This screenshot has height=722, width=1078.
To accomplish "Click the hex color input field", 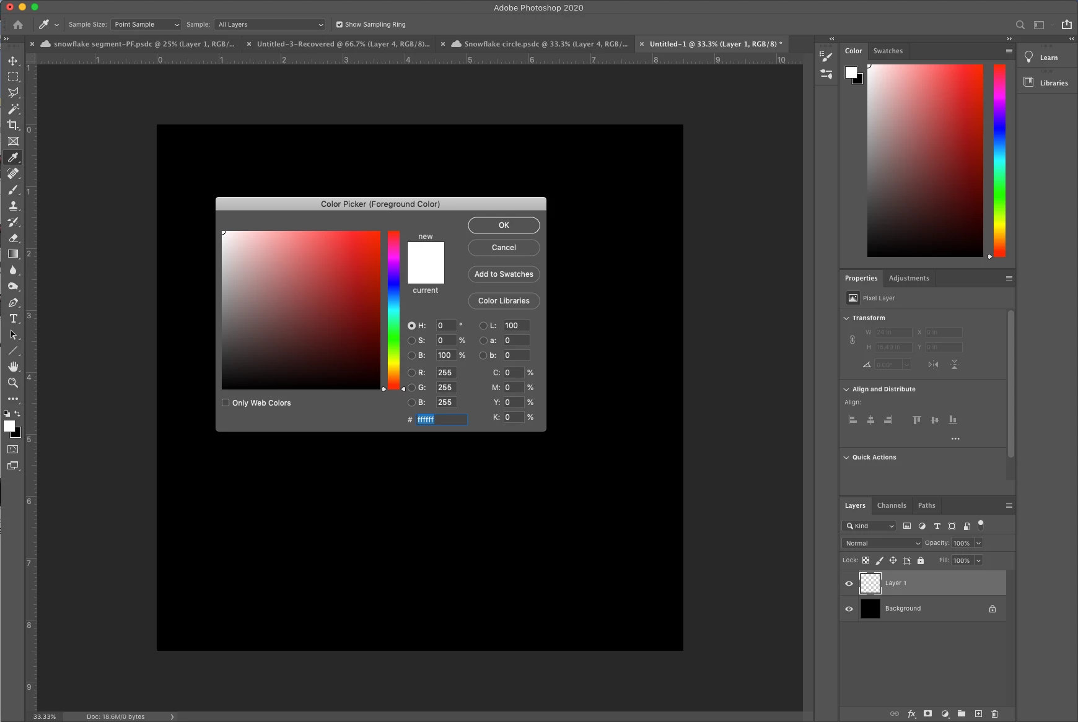I will pyautogui.click(x=442, y=419).
